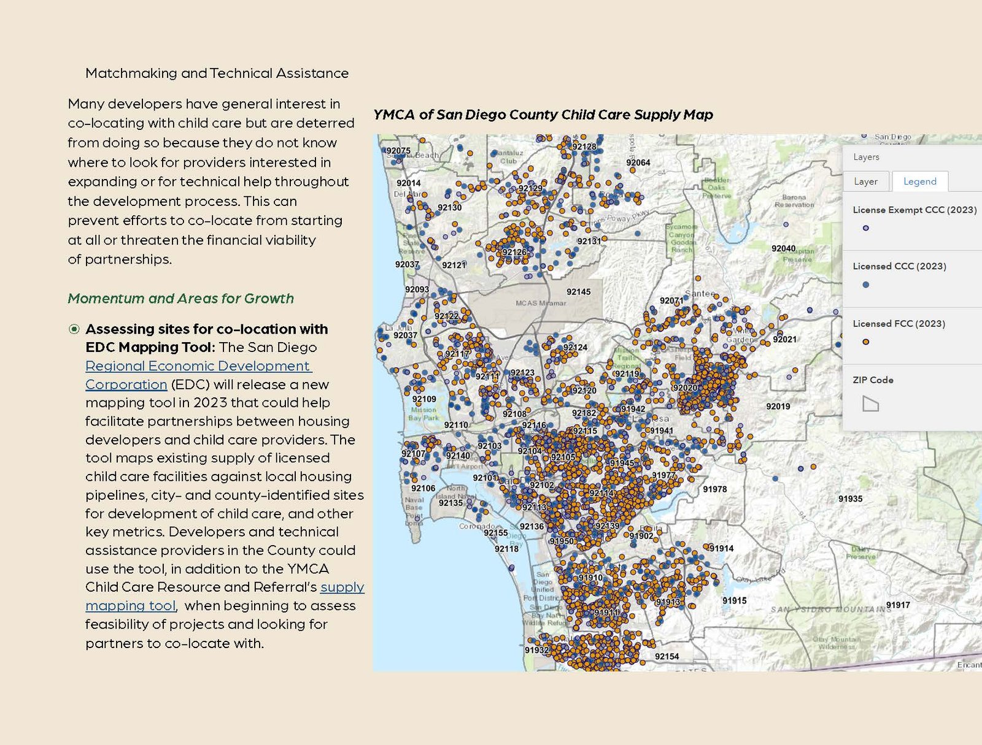Click the Licensed CCC blue legend dot
The width and height of the screenshot is (982, 745).
[x=865, y=285]
